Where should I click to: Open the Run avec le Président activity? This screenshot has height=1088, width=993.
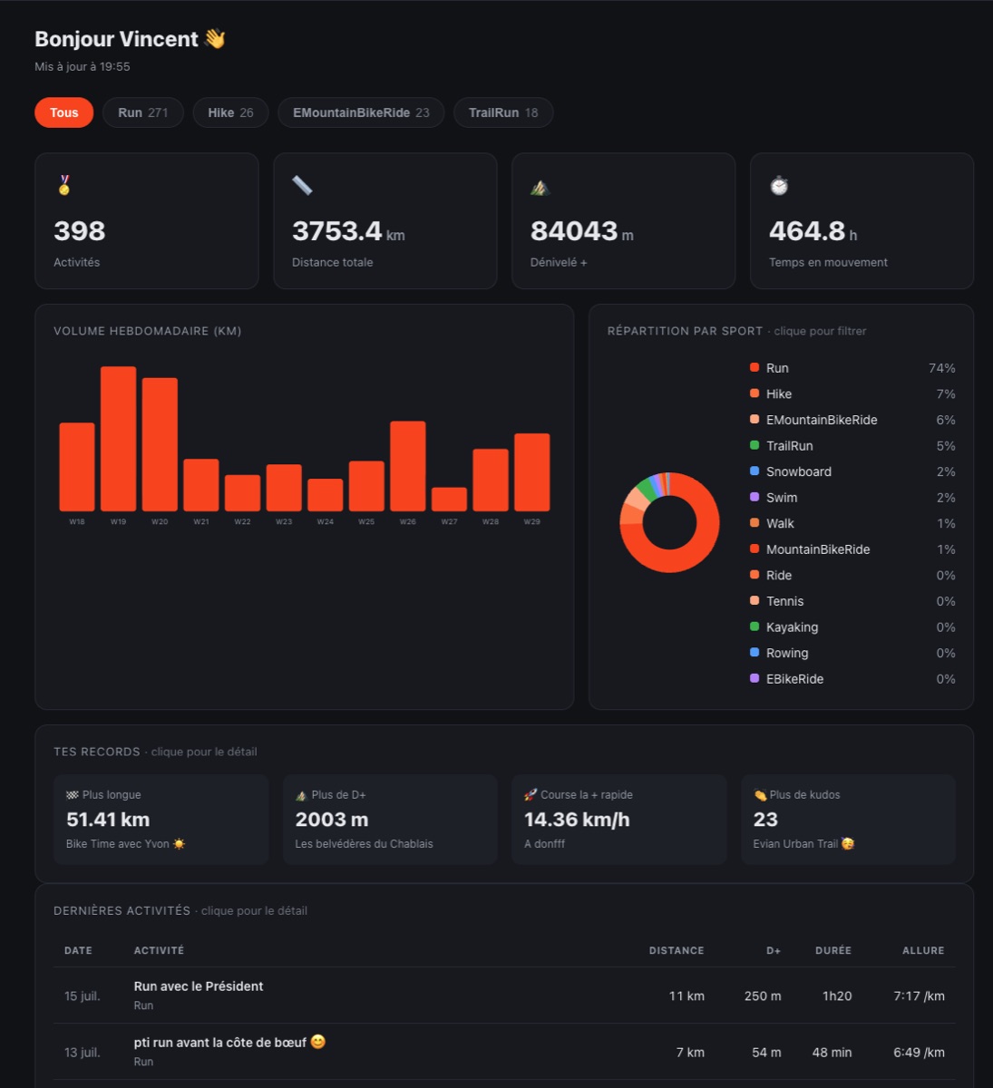(x=504, y=996)
